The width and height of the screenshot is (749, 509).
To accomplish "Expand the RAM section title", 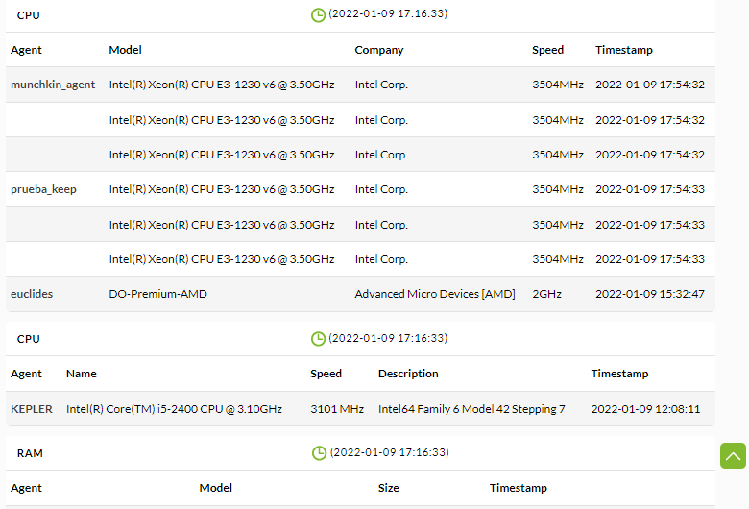I will point(30,453).
